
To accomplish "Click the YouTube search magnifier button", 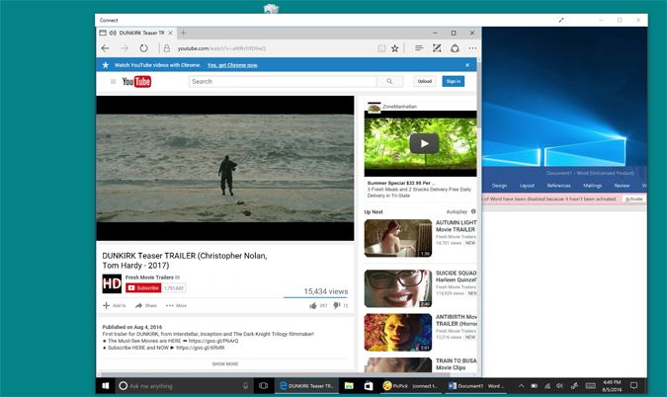I will pyautogui.click(x=389, y=81).
